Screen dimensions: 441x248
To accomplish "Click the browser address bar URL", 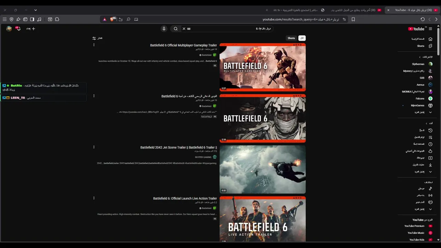I will [x=300, y=19].
